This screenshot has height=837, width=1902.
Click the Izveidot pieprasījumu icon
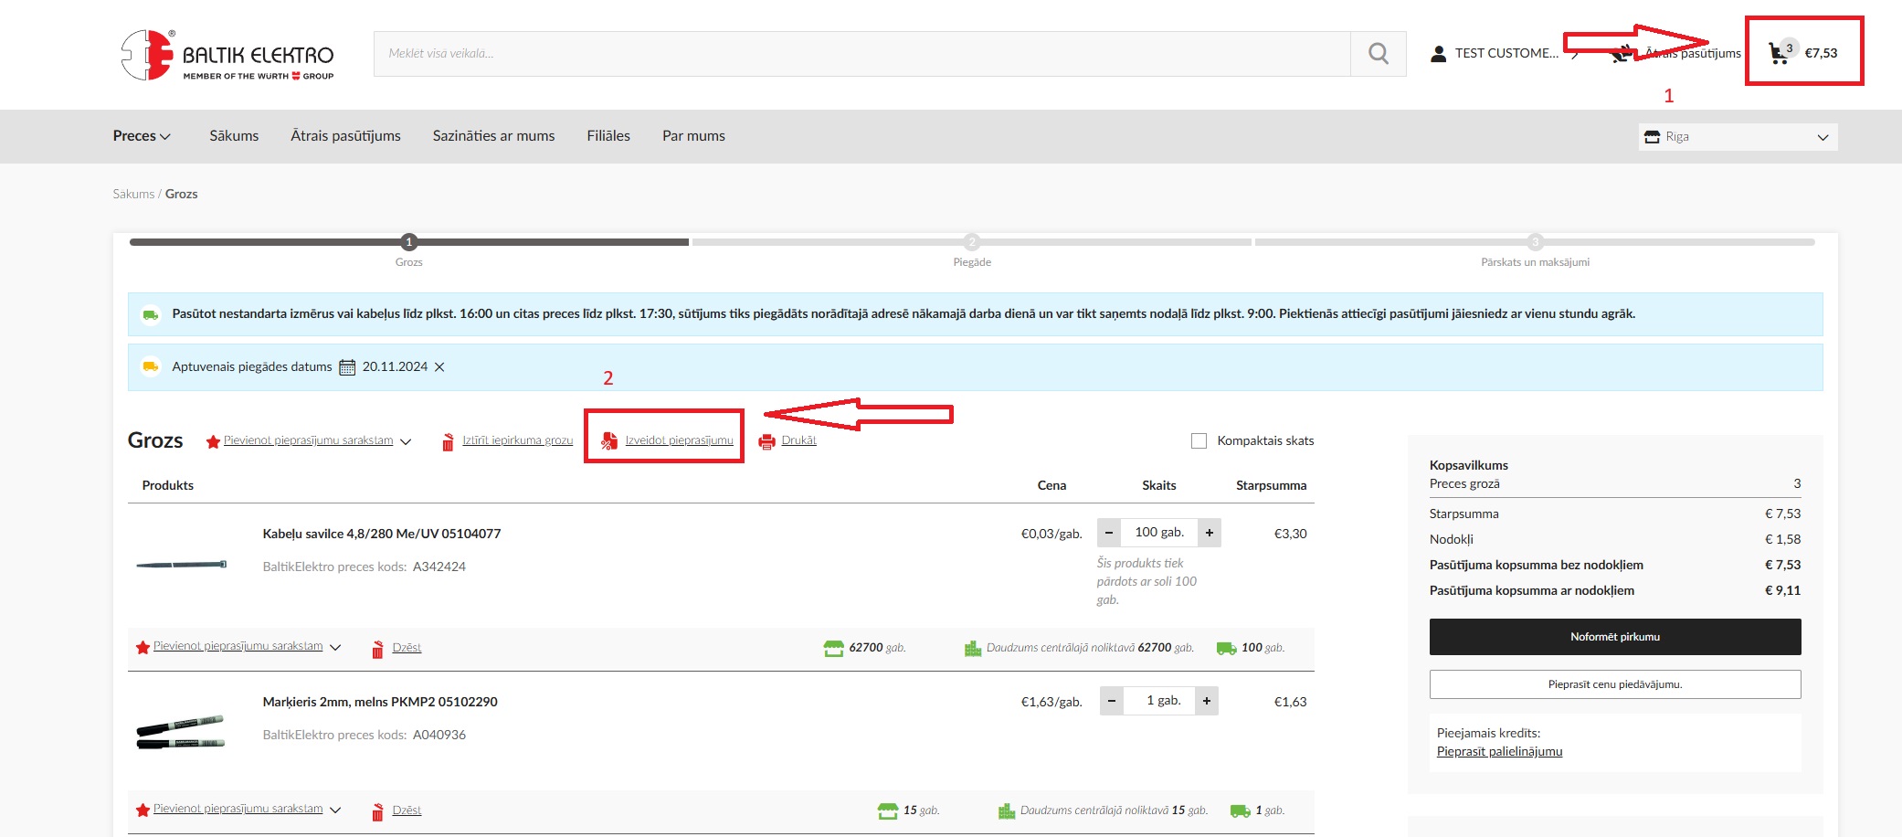(608, 442)
